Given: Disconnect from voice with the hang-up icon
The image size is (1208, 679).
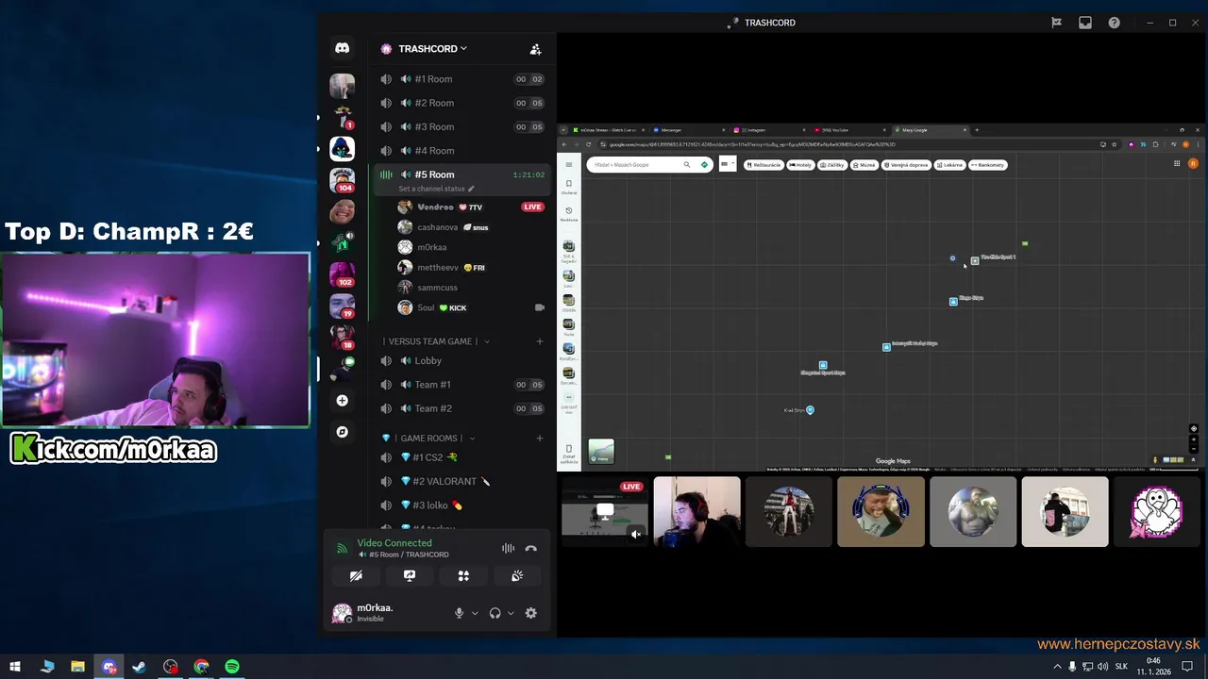Looking at the screenshot, I should click(531, 548).
